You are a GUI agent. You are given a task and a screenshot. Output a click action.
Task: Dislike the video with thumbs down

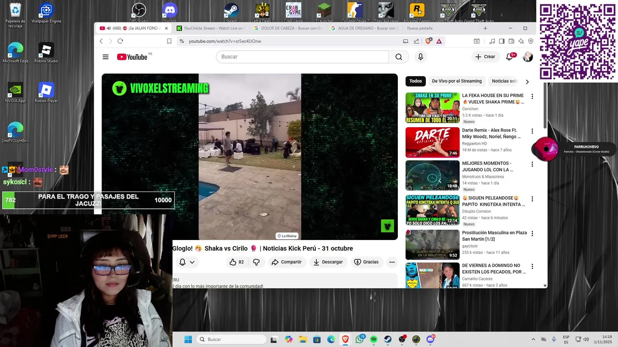pos(256,262)
